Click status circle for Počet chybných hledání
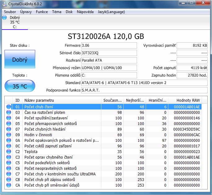 click(x=9, y=129)
